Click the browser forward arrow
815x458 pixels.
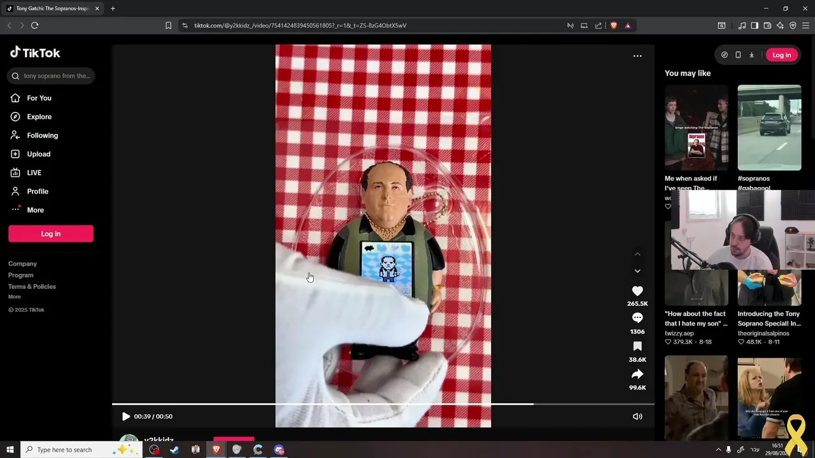click(22, 25)
